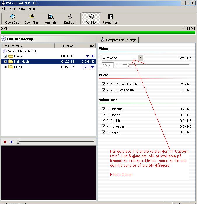Click the 00:05.12 duration value
This screenshot has width=197, height=204.
pyautogui.click(x=68, y=56)
